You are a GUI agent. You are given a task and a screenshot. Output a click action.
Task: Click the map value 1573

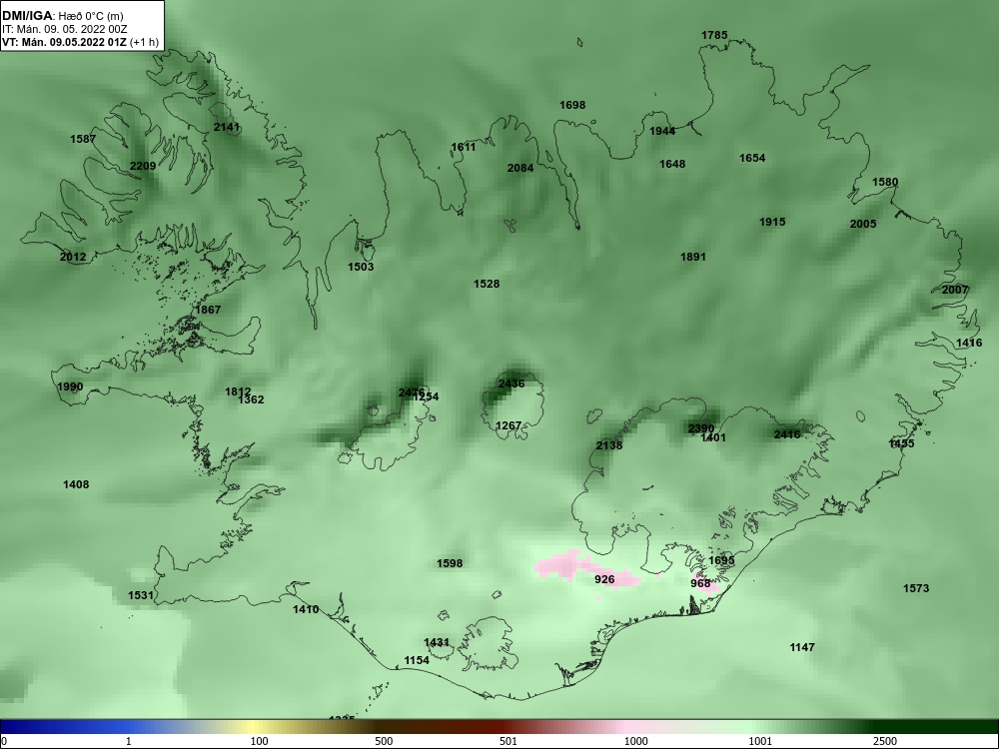(x=916, y=588)
